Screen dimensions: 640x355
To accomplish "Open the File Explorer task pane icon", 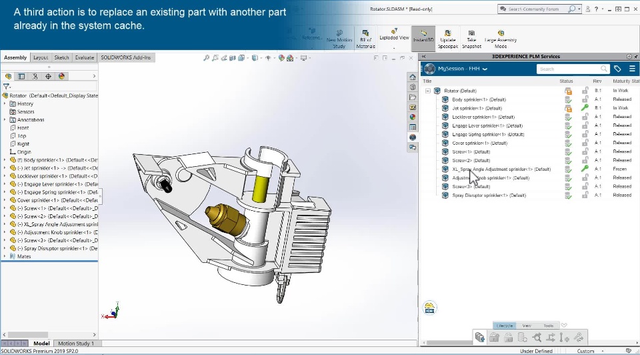I will tap(413, 97).
